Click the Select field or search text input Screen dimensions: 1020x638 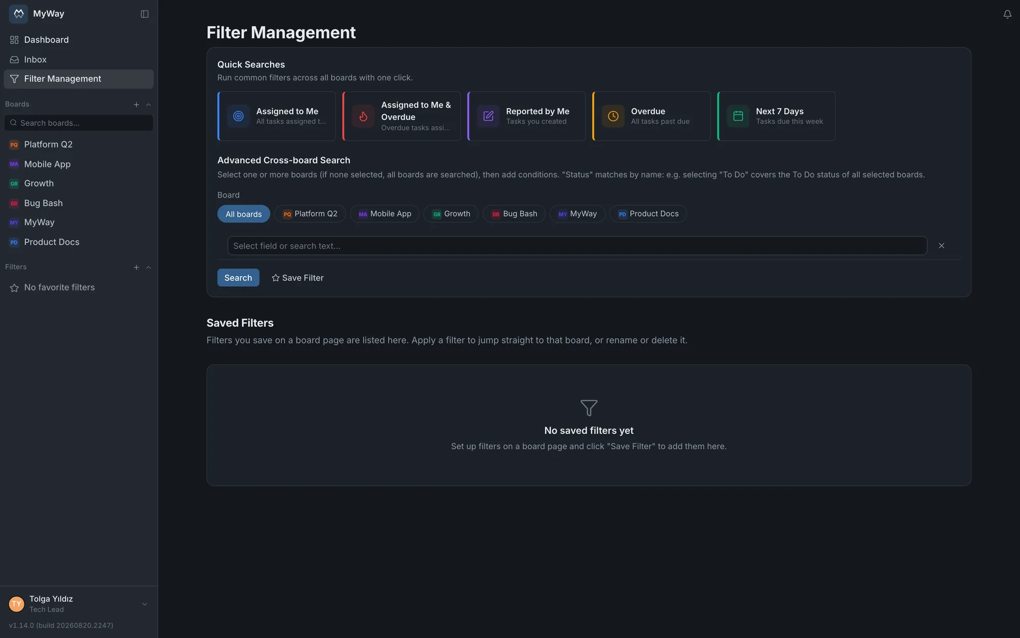tap(577, 246)
